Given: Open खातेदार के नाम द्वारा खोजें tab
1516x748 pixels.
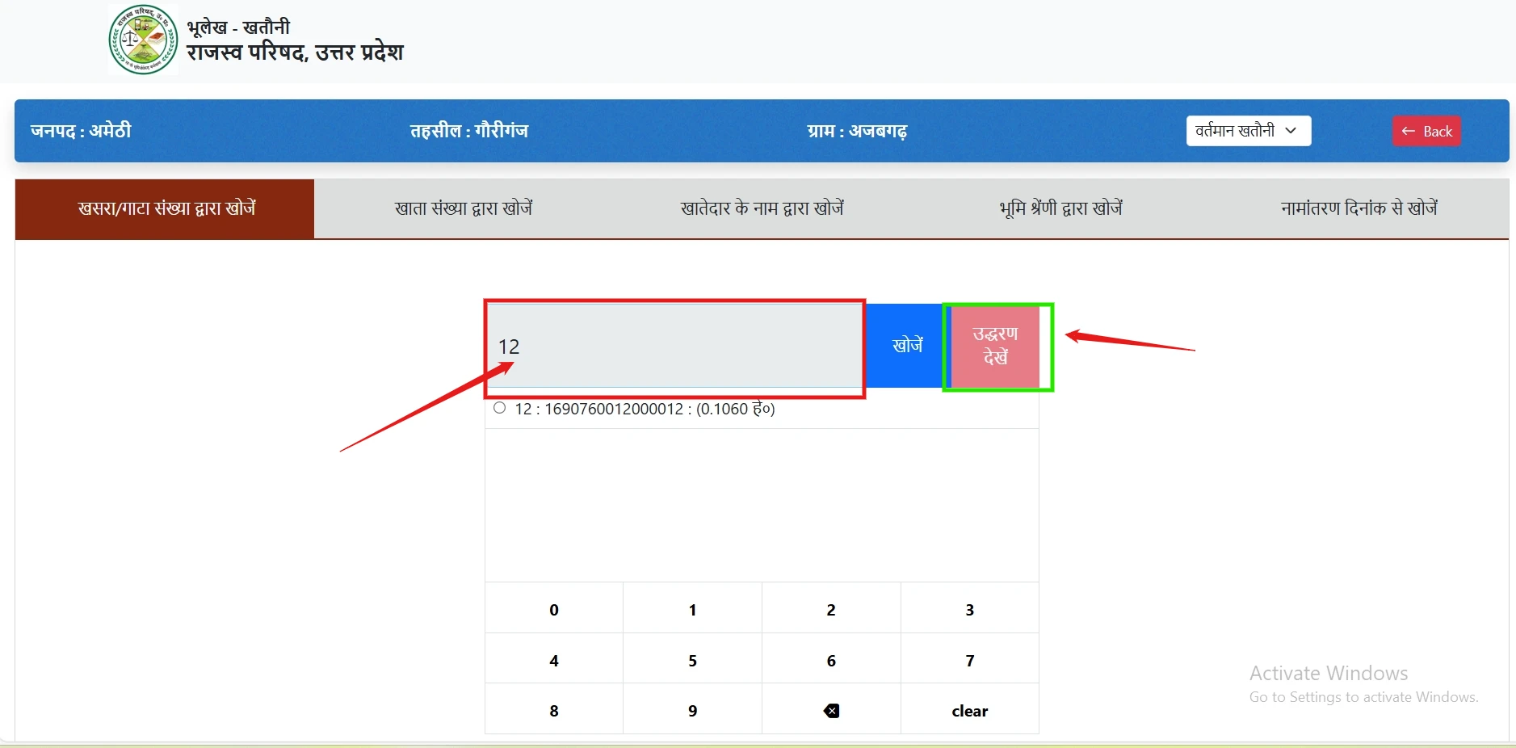Looking at the screenshot, I should (x=762, y=208).
